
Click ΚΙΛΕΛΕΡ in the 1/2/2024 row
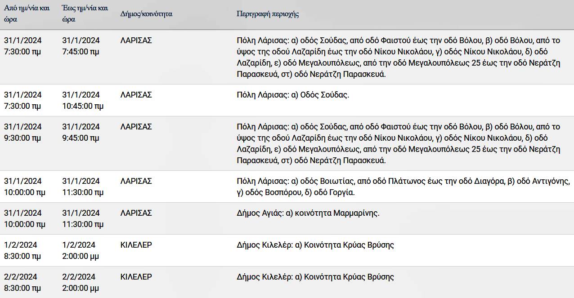[x=136, y=245]
